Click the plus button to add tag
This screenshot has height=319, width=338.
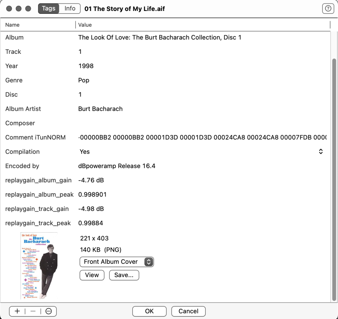click(17, 311)
